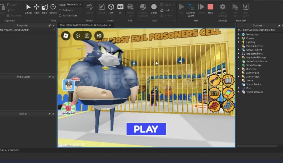283x163 pixels.
Task: Select StarterPack in Explorer
Action: (x=252, y=73)
